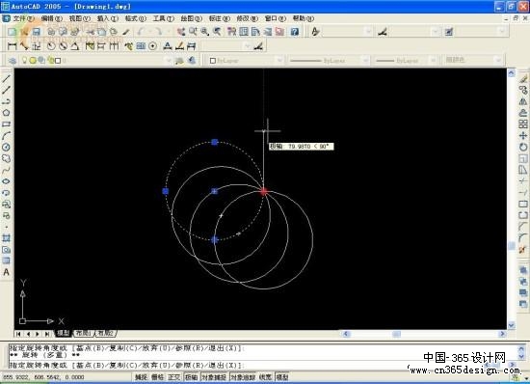Click the Zoom Realtime magnifier icon
Image resolution: width=530 pixels, height=384 pixels.
[x=193, y=32]
